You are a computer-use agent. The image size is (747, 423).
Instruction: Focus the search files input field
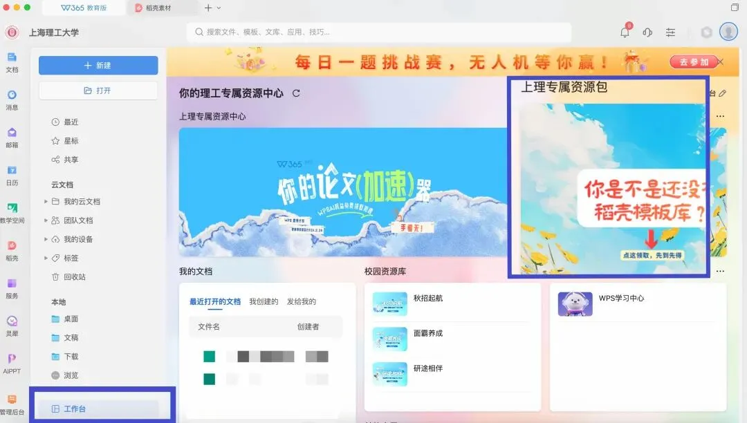379,32
